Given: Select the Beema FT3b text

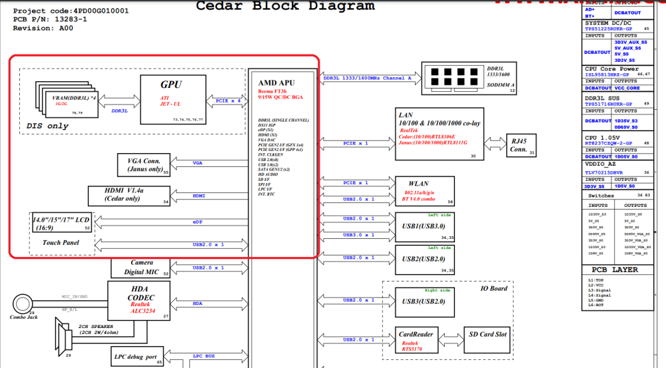Looking at the screenshot, I should (272, 91).
